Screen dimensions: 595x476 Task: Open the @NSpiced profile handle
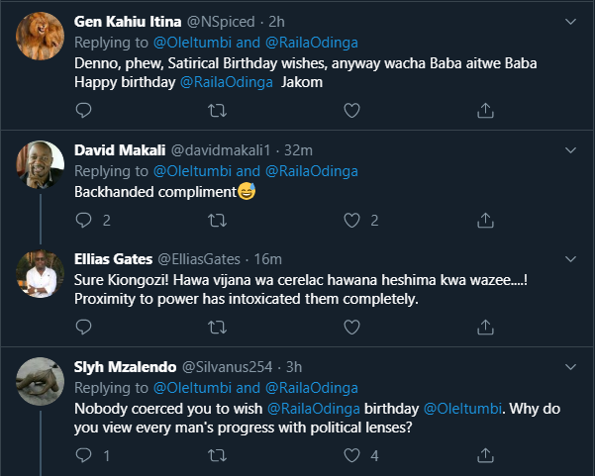[x=224, y=21]
